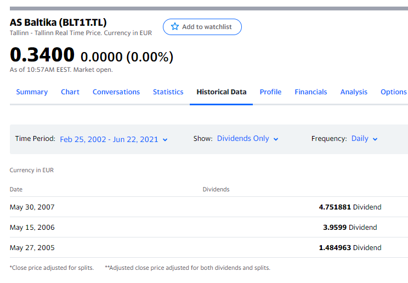This screenshot has width=408, height=283.
Task: Go to the Profile tab
Action: coord(270,92)
